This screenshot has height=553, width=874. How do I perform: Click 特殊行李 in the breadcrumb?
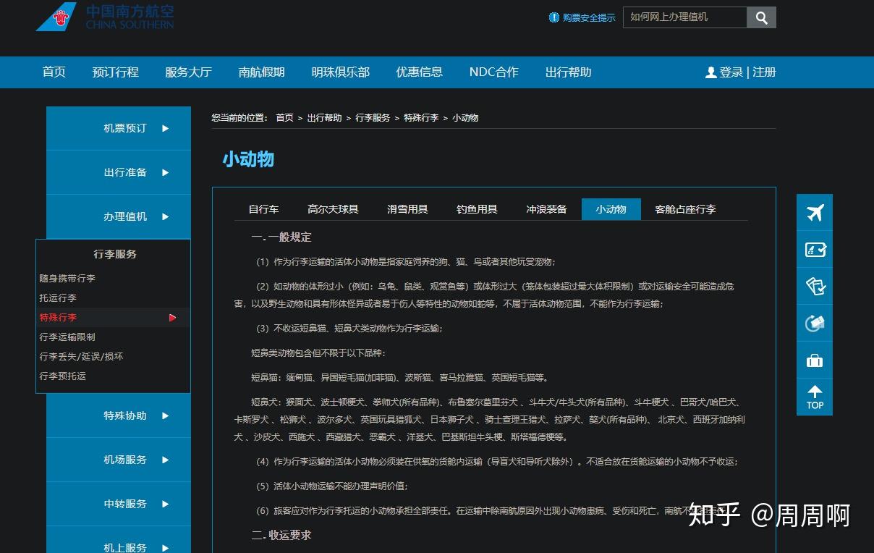coord(421,118)
